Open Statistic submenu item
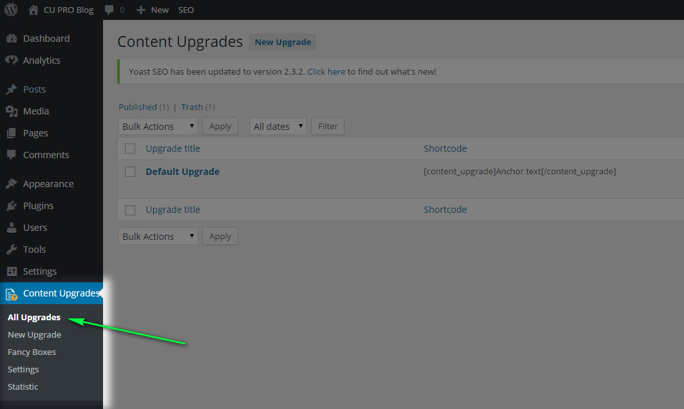The width and height of the screenshot is (684, 409). pos(23,386)
